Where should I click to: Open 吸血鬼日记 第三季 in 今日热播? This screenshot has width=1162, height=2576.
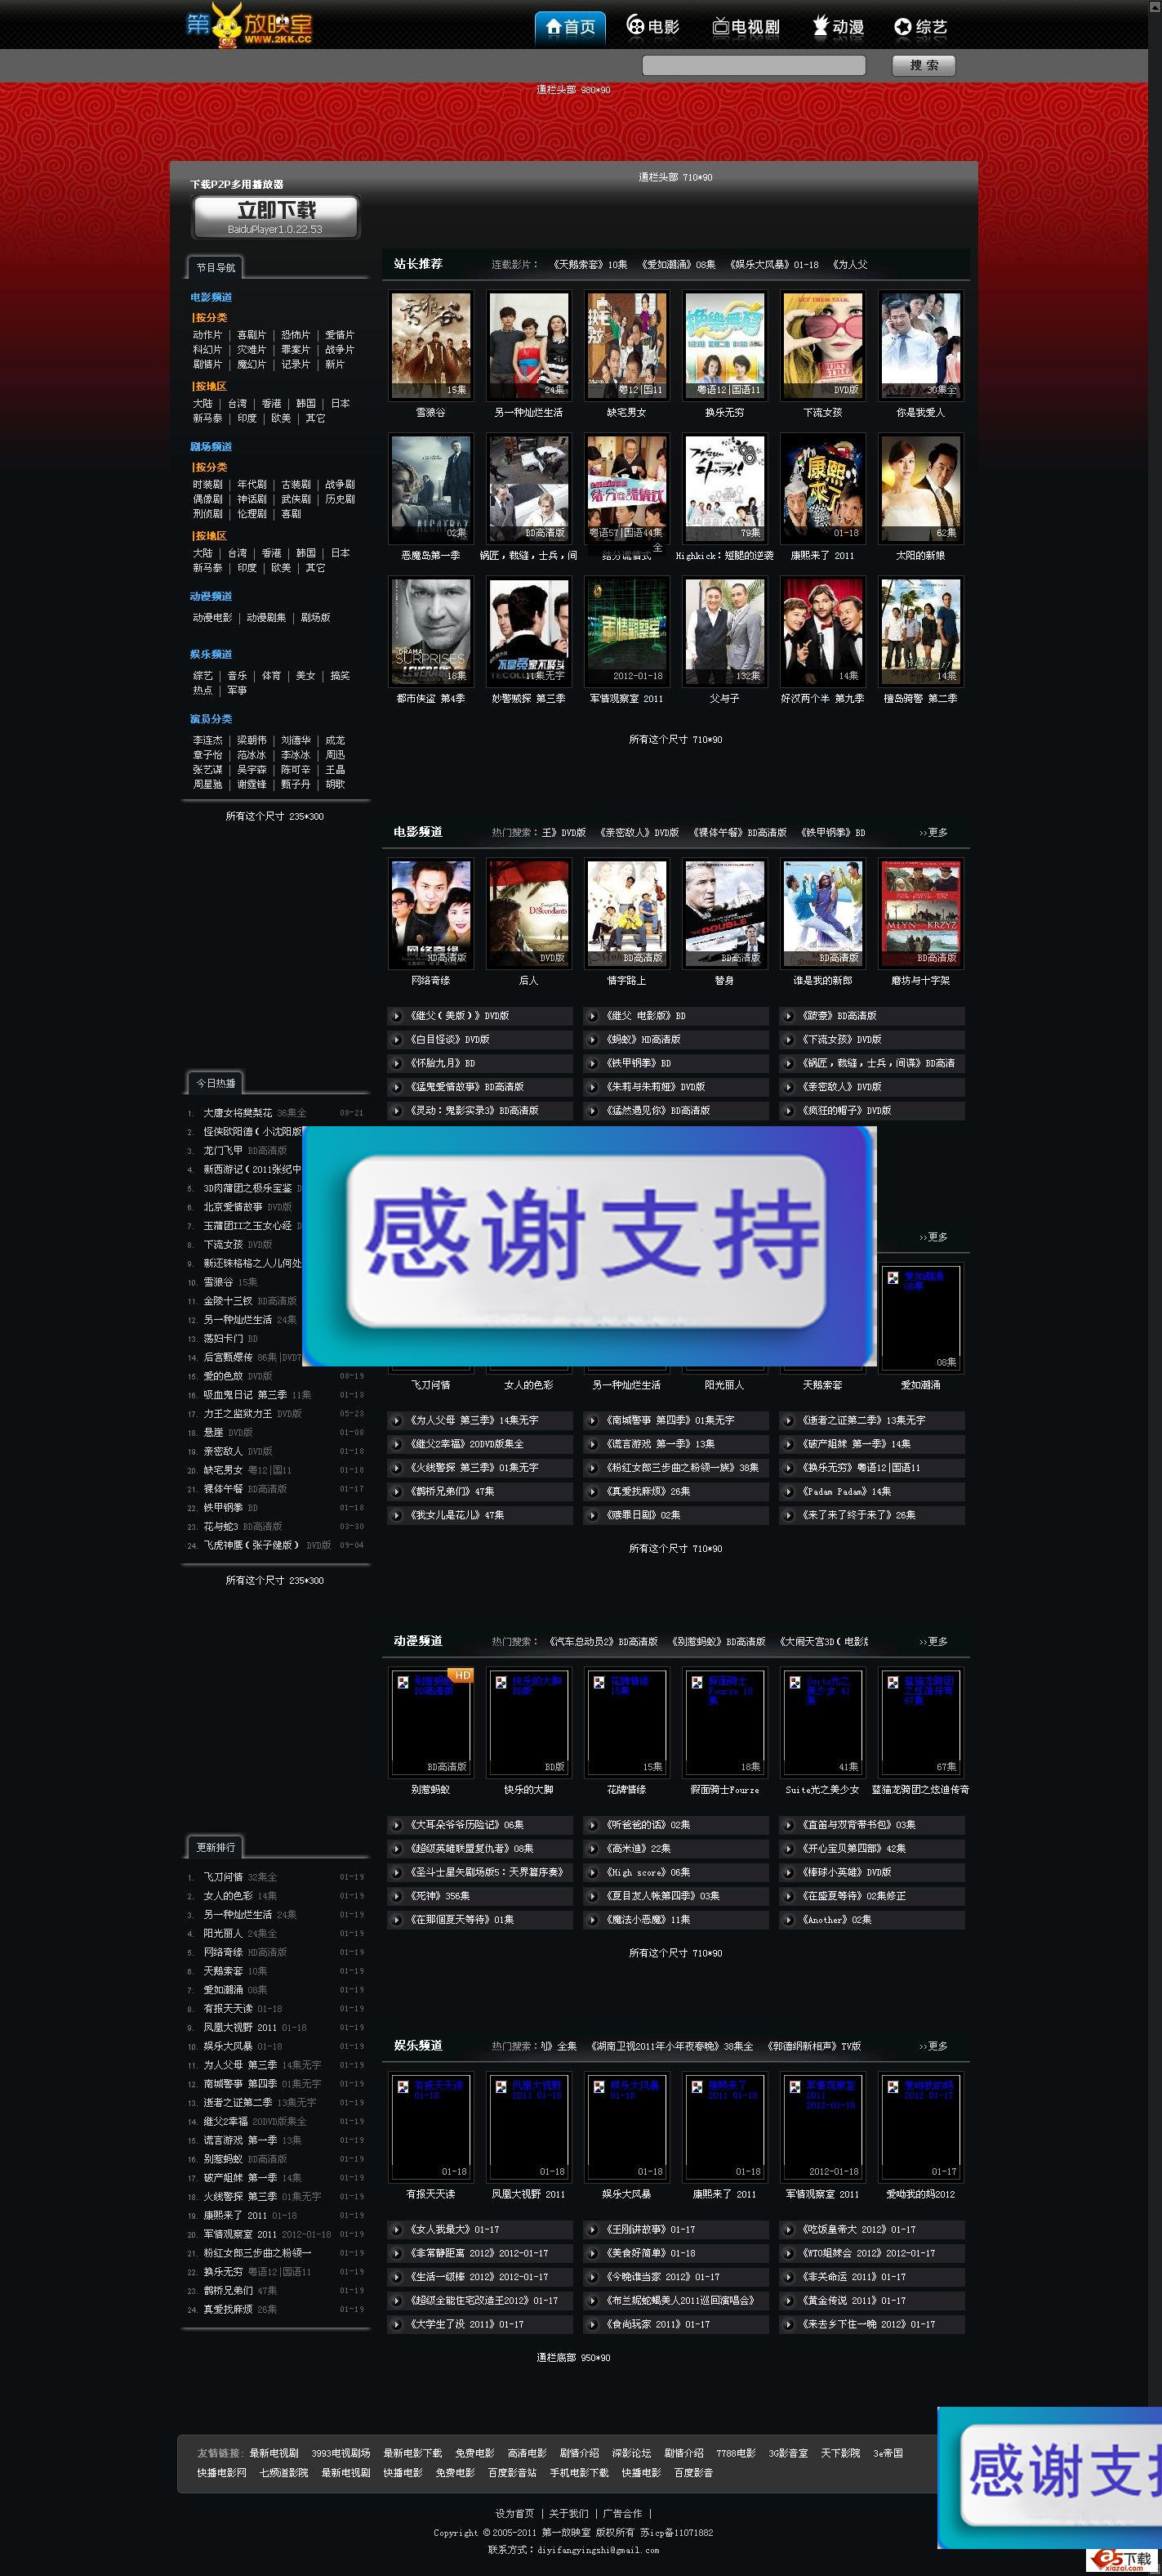(245, 1395)
